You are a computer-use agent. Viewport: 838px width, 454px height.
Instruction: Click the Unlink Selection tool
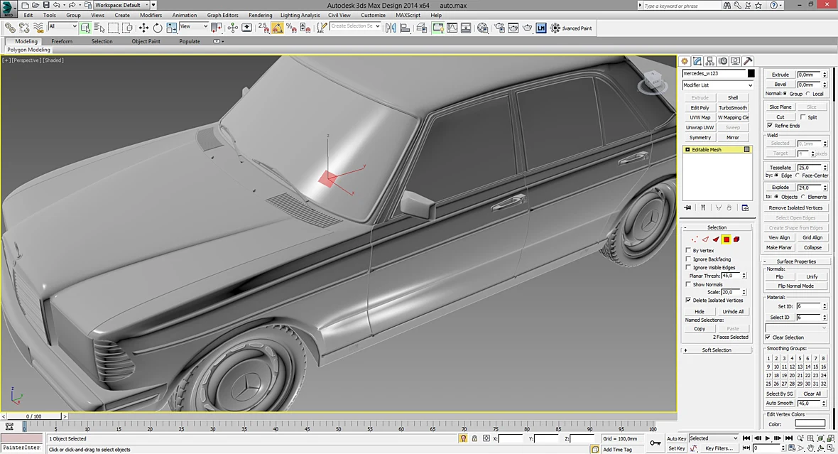[x=24, y=28]
